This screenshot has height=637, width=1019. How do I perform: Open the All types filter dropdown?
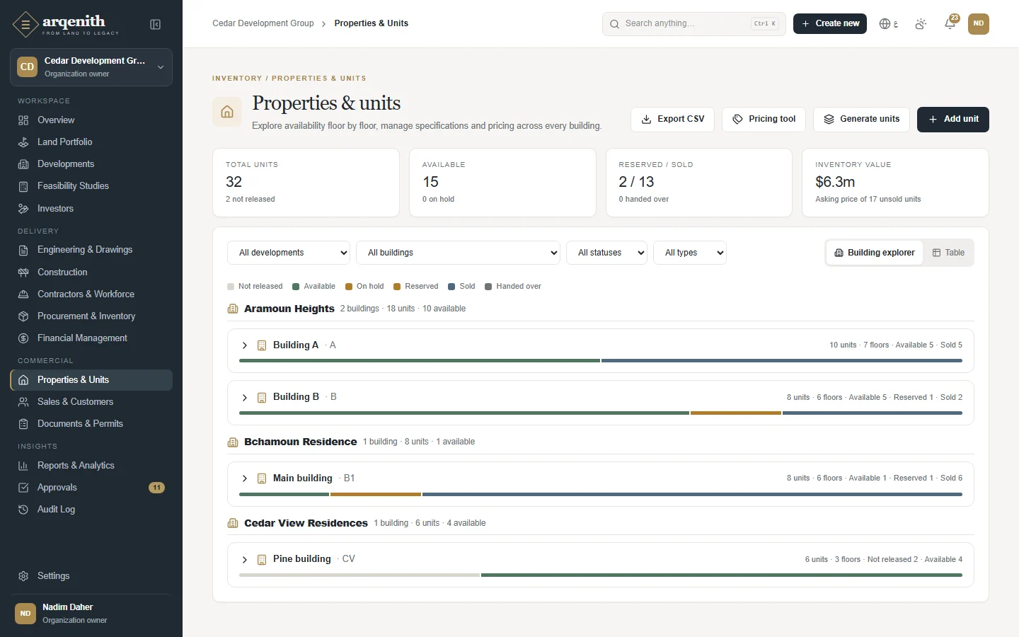[x=690, y=253]
